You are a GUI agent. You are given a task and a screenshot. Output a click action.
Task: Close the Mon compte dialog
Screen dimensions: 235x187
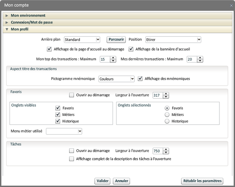point(231,5)
